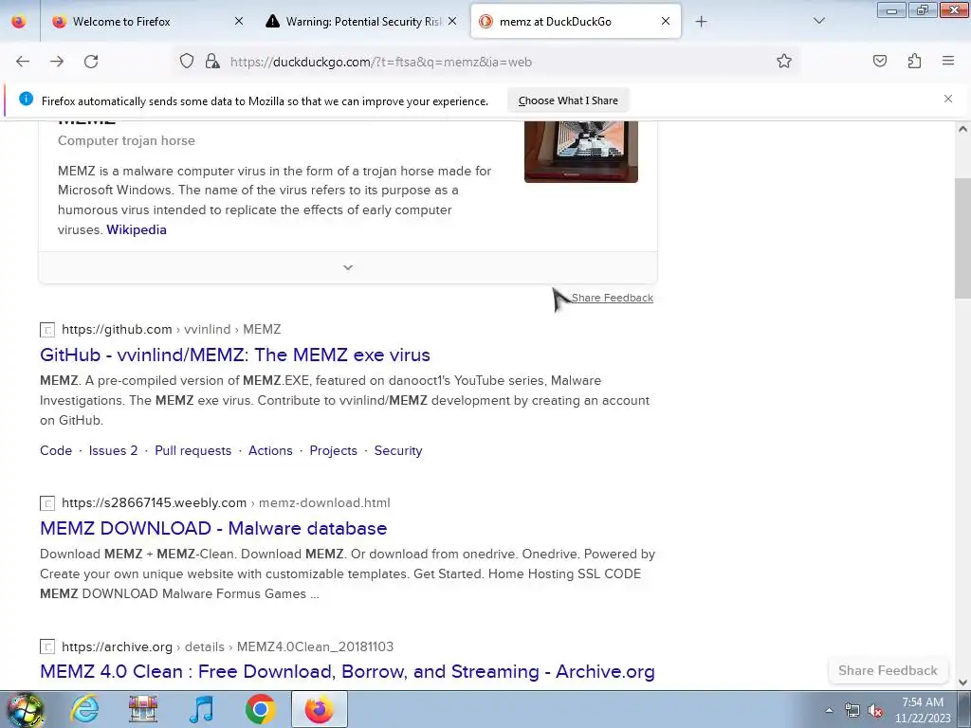971x728 pixels.
Task: Open MEMZ 4.0 Clean Archive.org result
Action: (347, 672)
